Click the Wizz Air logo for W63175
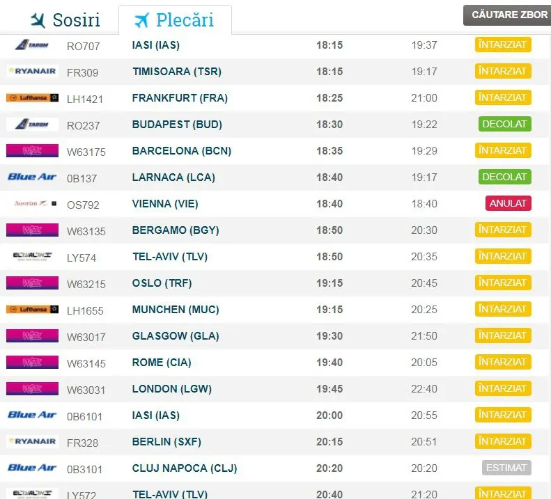The height and width of the screenshot is (499, 551). coord(32,150)
